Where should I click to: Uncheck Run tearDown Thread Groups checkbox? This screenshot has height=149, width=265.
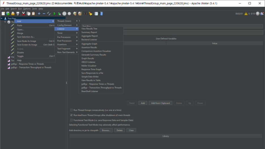tap(71, 115)
